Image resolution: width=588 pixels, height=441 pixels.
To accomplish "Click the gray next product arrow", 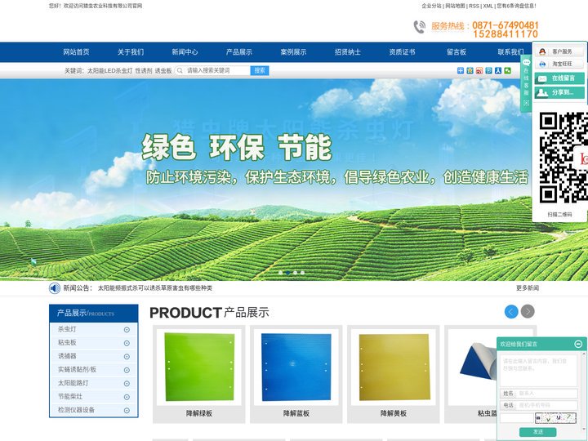I will 528,312.
